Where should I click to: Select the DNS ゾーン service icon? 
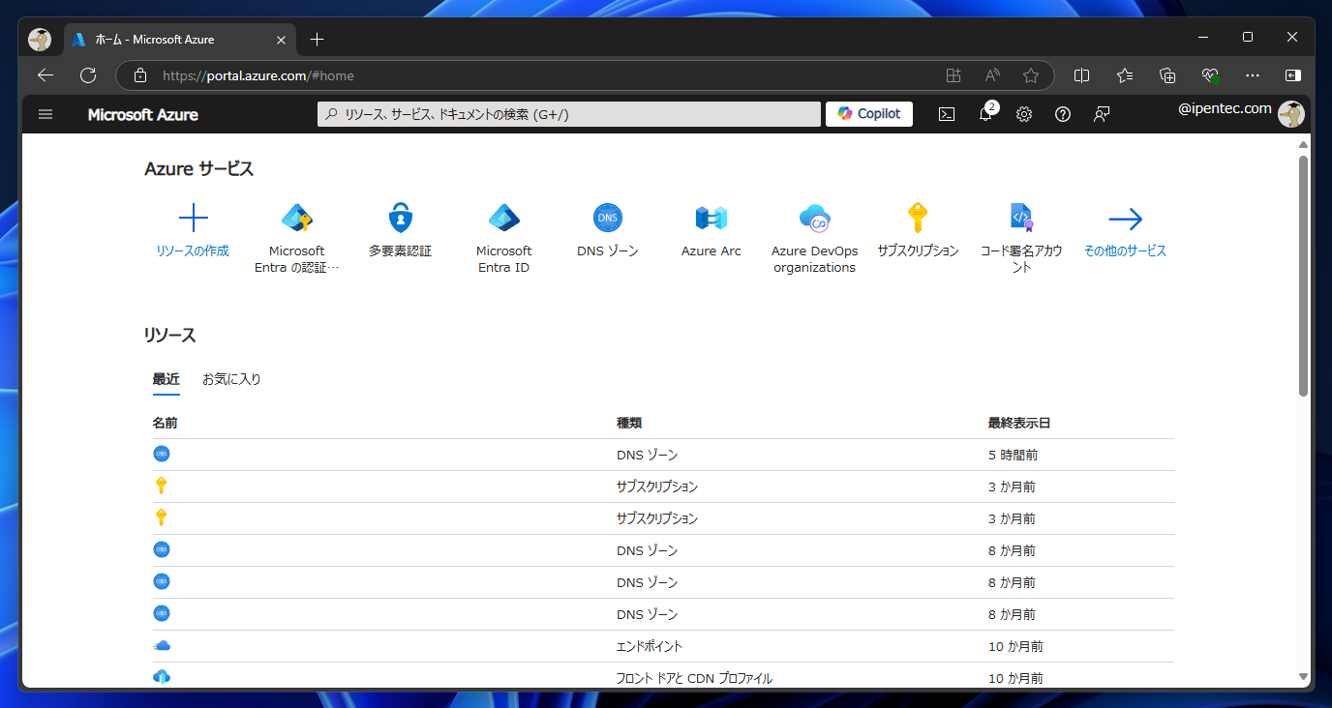click(x=607, y=217)
